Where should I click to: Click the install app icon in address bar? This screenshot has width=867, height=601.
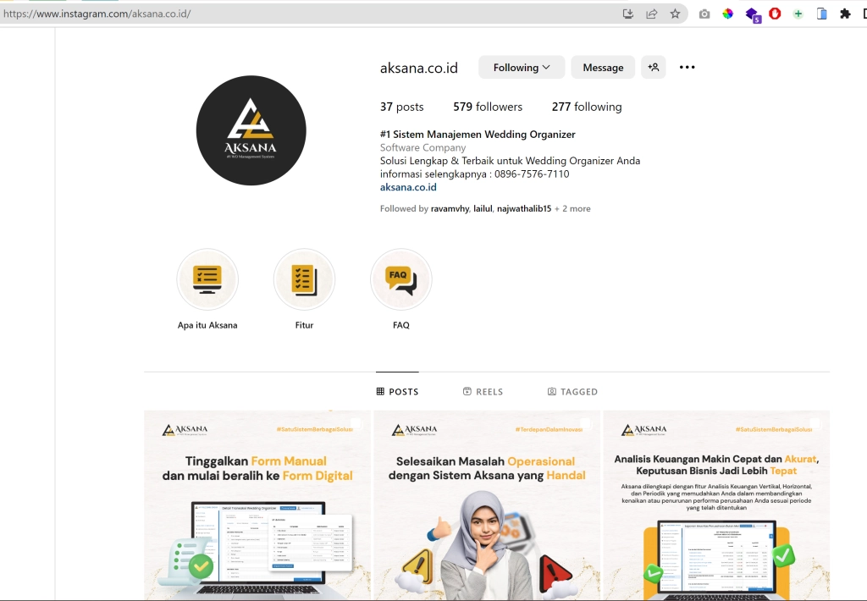(628, 14)
